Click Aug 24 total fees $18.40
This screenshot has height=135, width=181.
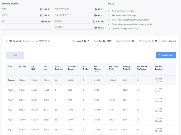coord(70,110)
